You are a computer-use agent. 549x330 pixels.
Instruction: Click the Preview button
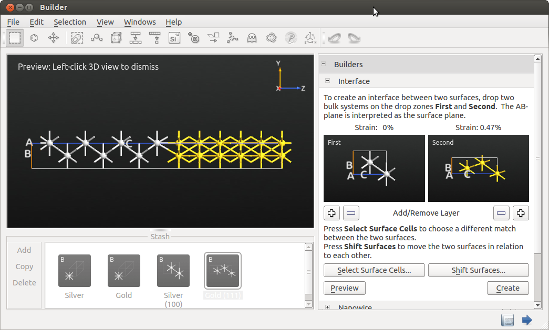[x=345, y=288]
